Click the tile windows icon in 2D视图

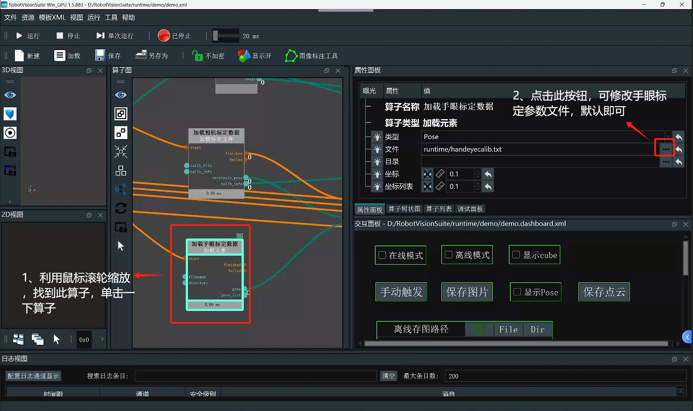point(19,339)
